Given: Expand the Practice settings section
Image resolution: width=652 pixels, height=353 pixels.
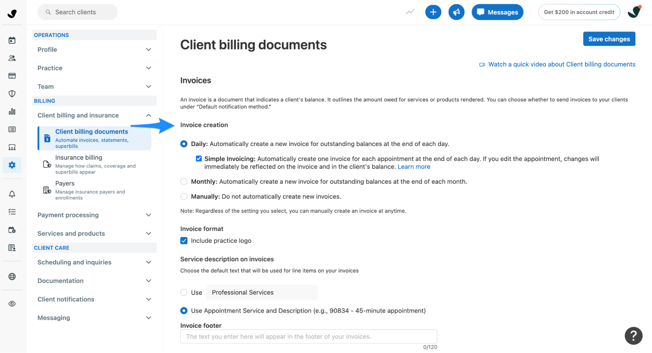Looking at the screenshot, I should click(x=94, y=68).
